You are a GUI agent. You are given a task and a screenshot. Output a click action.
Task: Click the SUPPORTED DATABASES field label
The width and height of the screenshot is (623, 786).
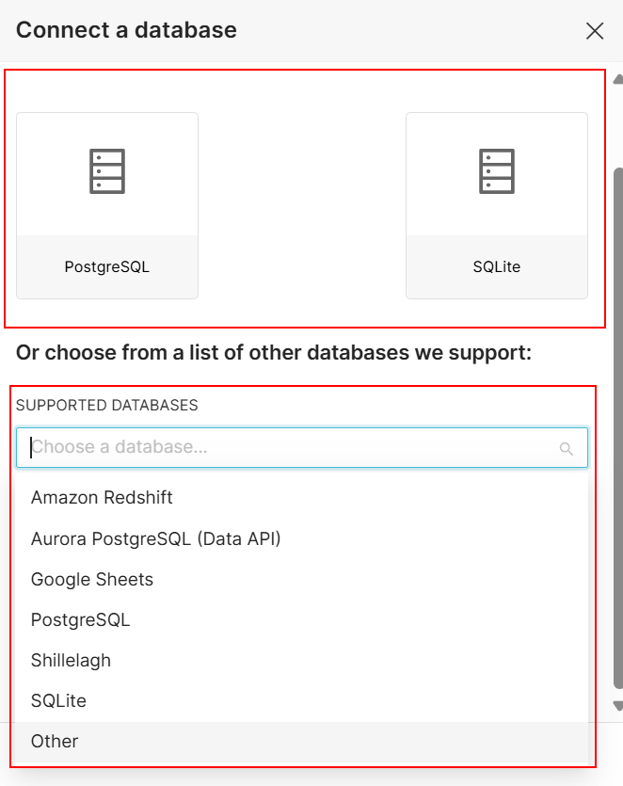point(107,406)
